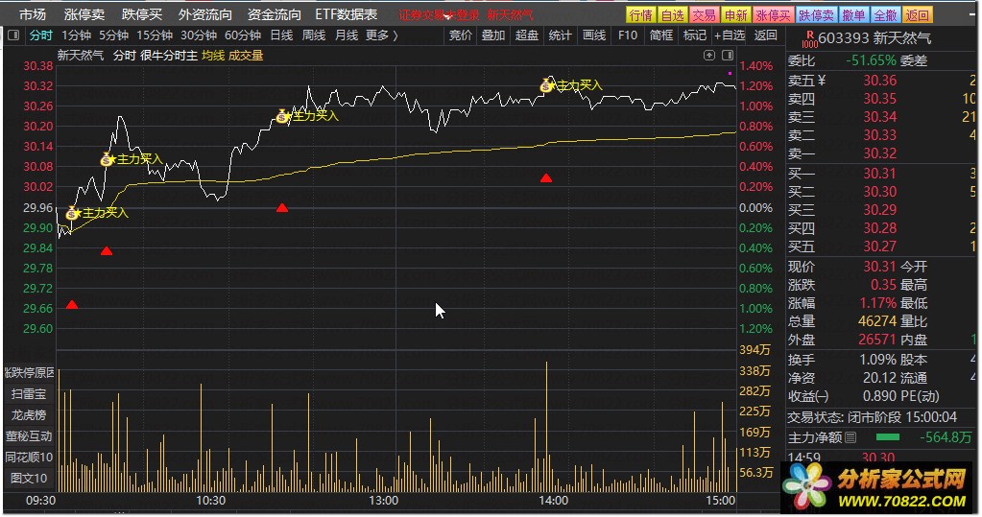
Task: Click the latest 主力买入 money-bag marker near 14:00
Action: pos(547,85)
